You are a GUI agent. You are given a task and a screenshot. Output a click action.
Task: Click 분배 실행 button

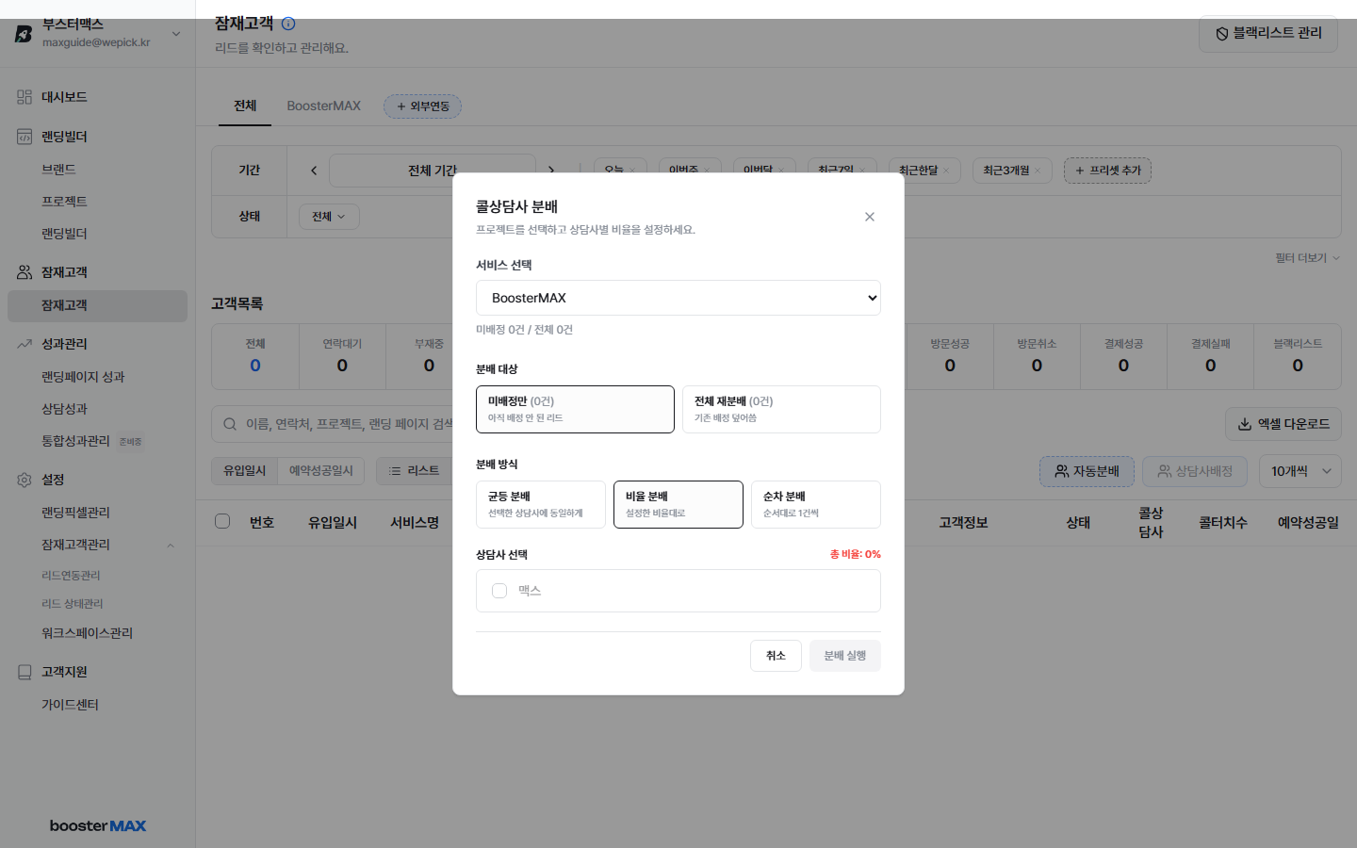845,656
